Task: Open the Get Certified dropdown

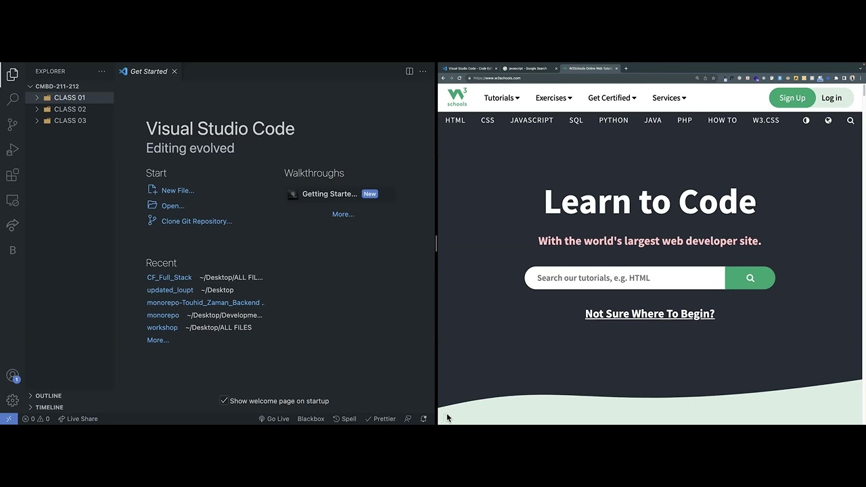Action: pos(612,97)
